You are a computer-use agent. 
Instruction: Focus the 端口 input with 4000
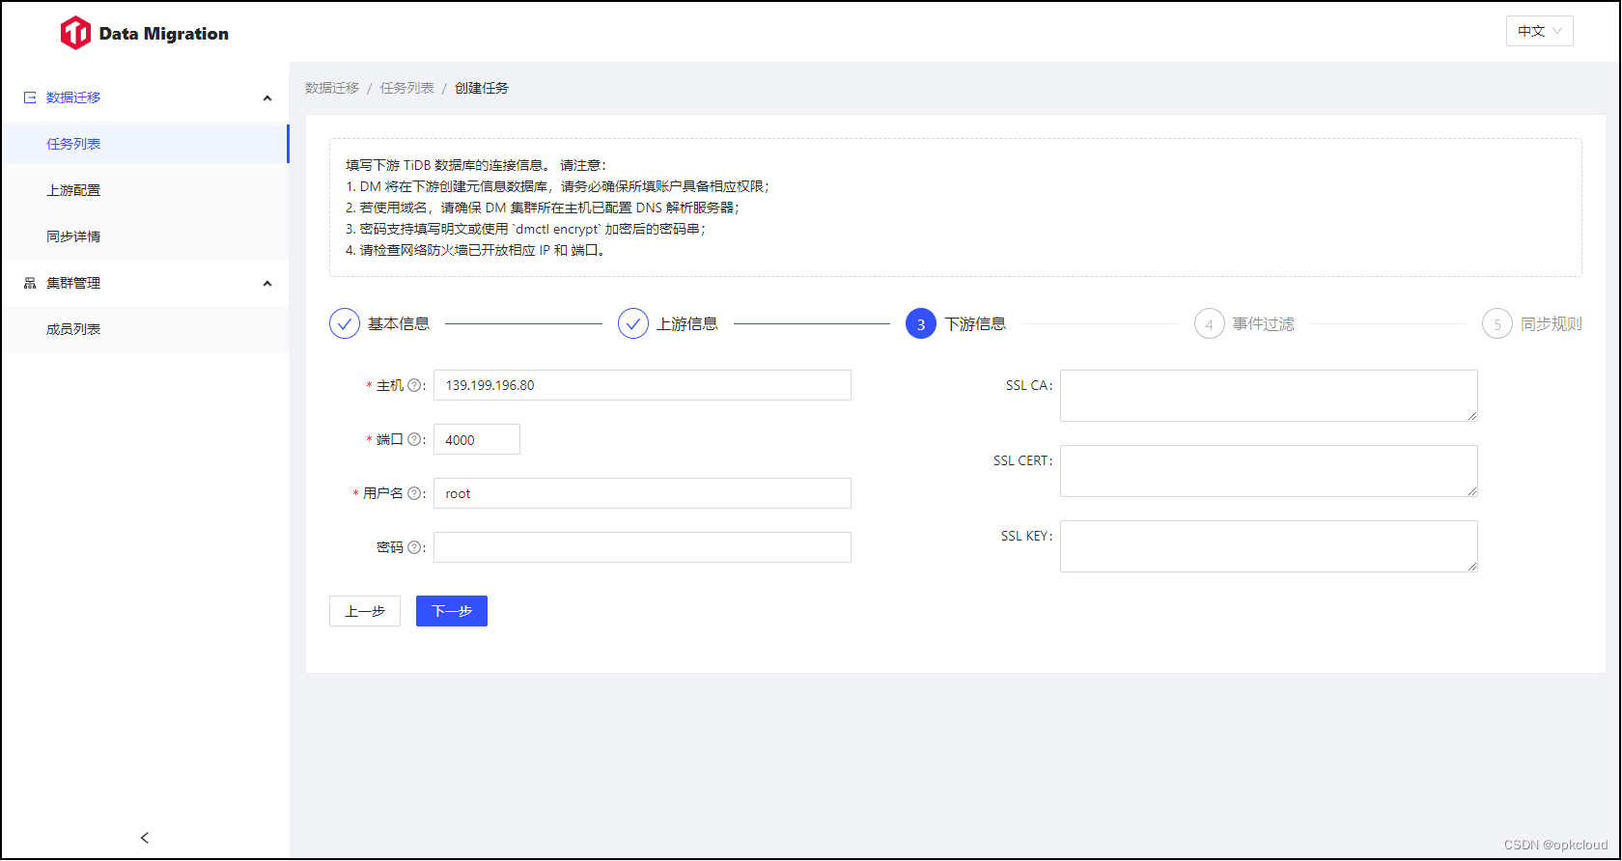tap(477, 439)
